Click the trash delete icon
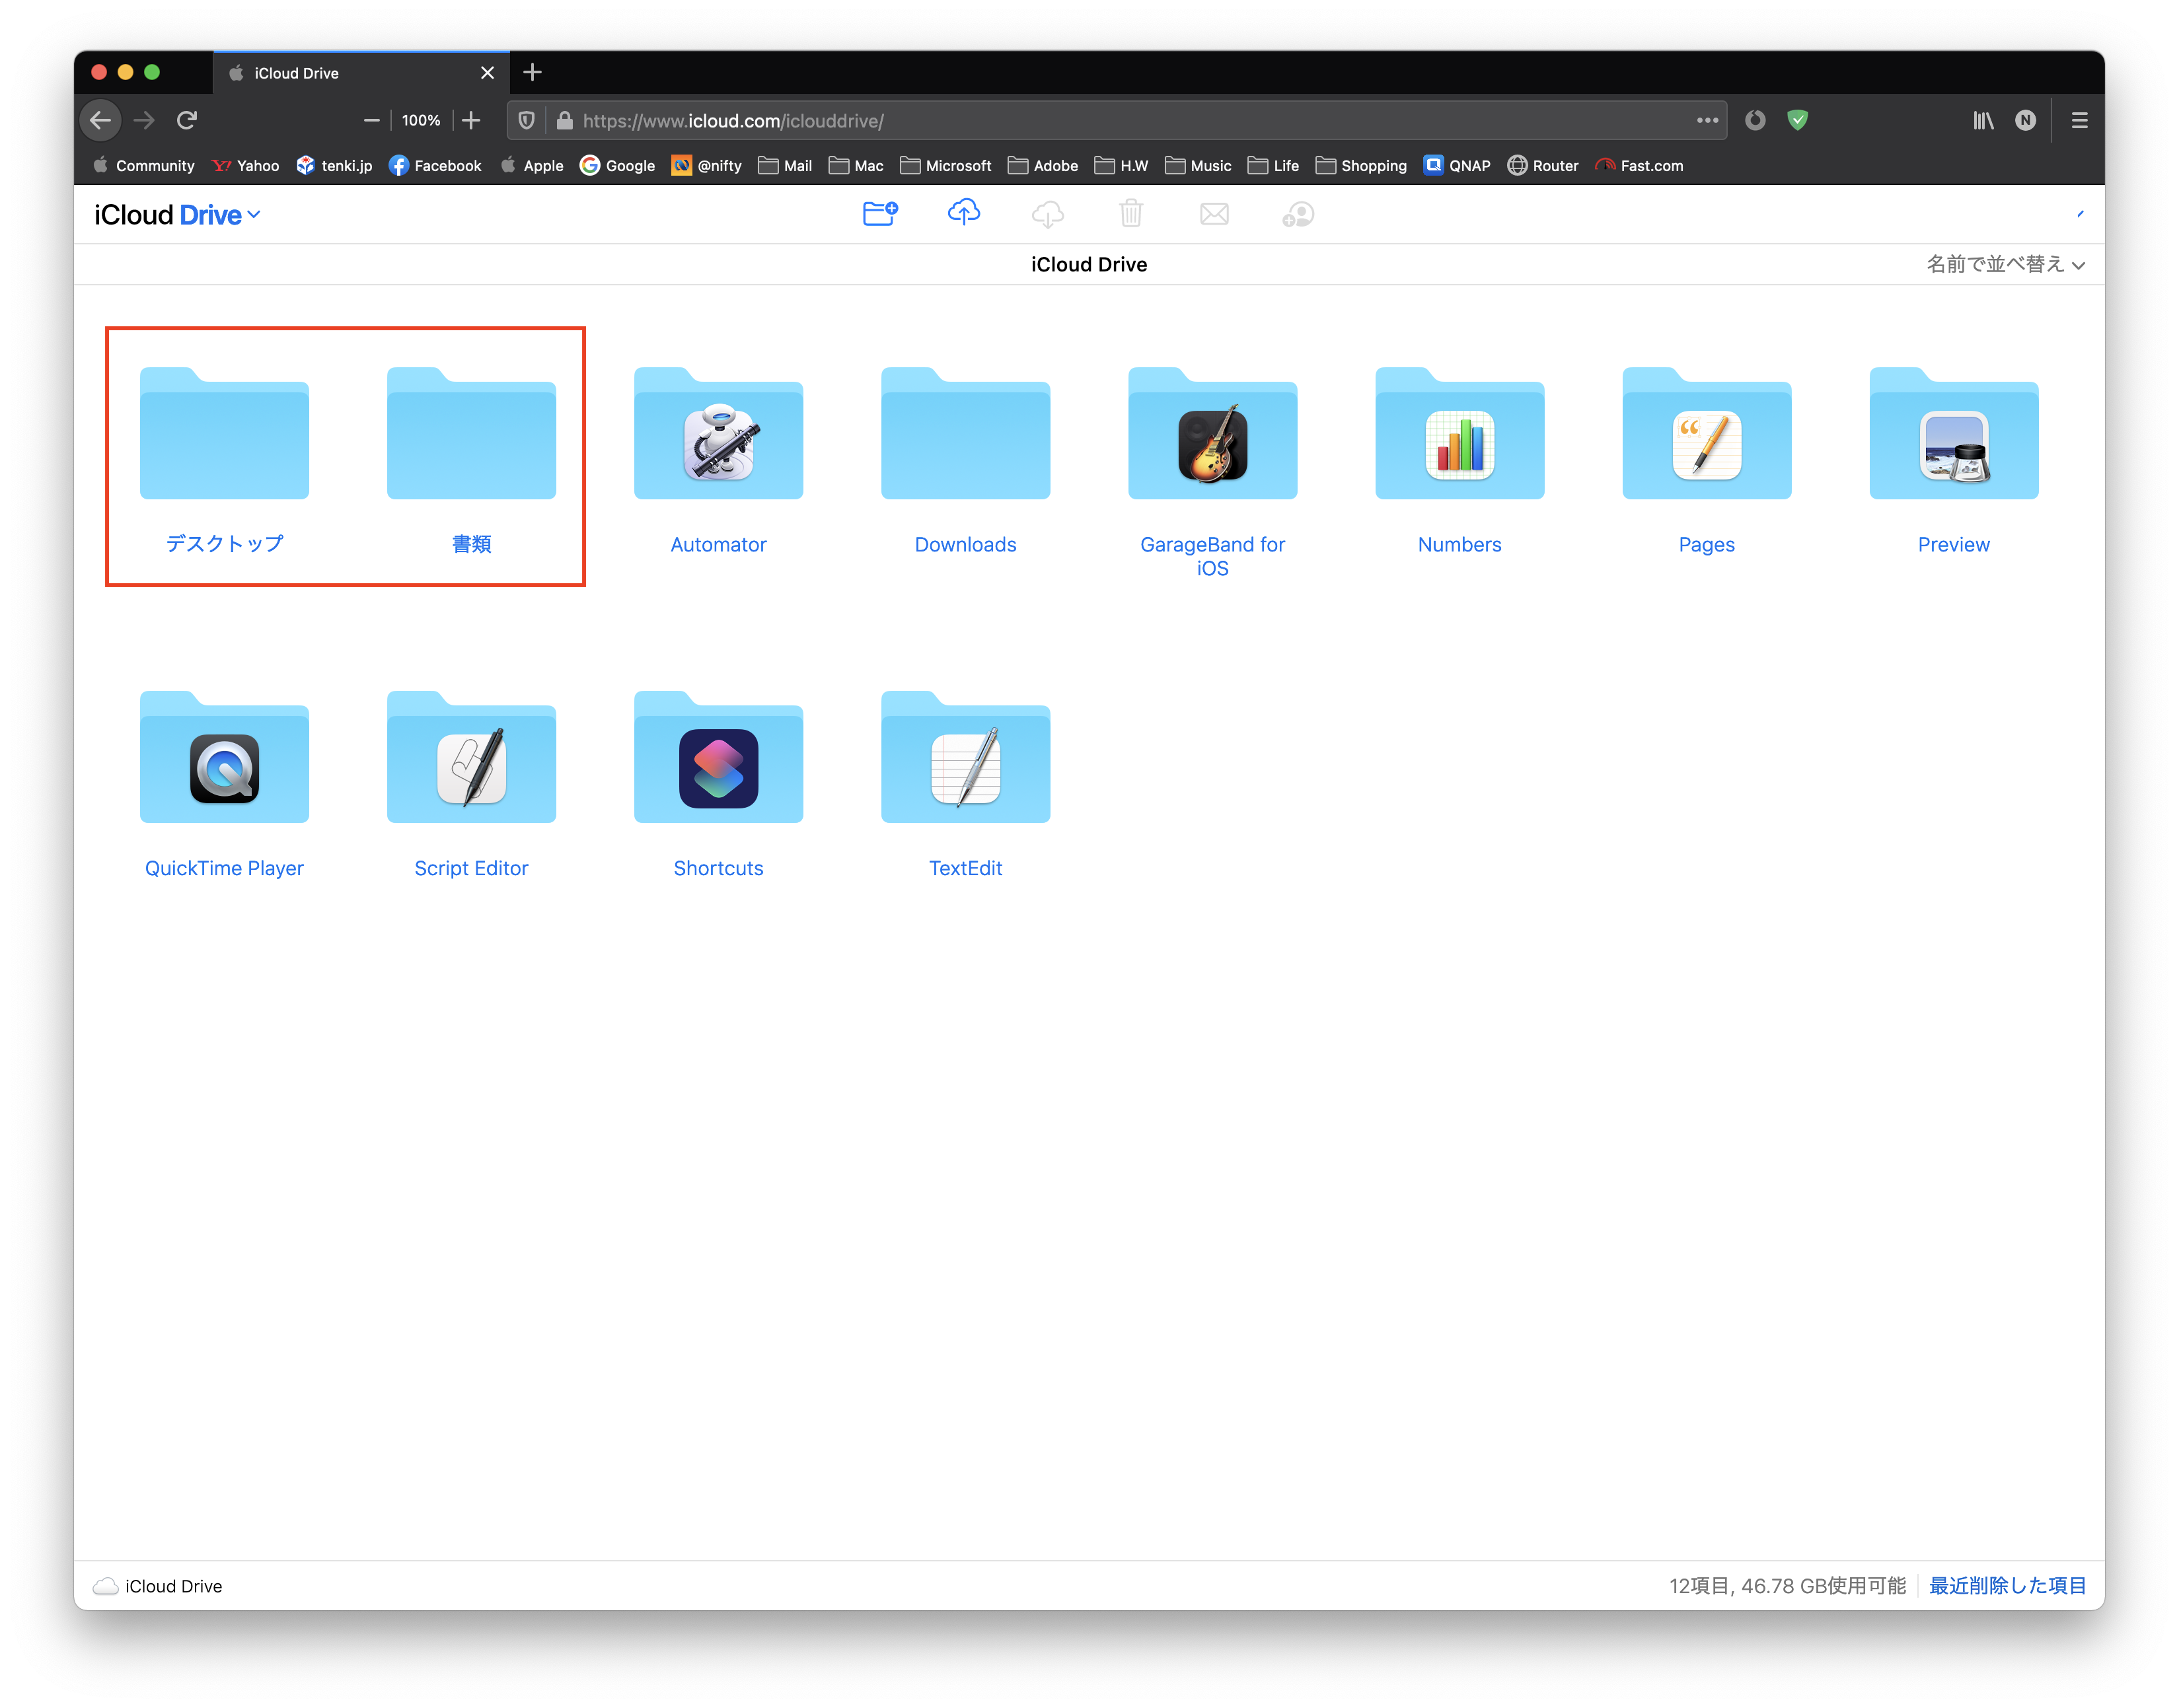Viewport: 2179px width, 1708px height. [1130, 213]
